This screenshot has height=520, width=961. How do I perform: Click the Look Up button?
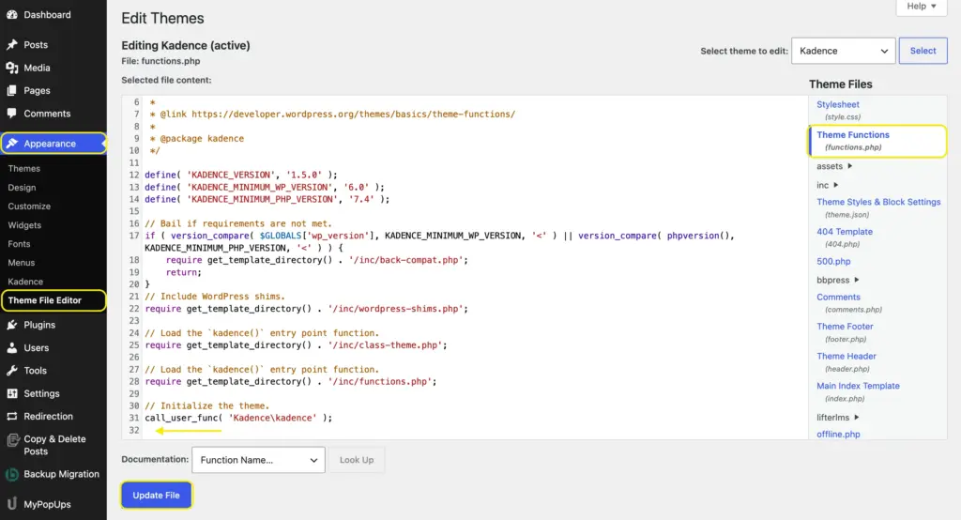click(357, 460)
